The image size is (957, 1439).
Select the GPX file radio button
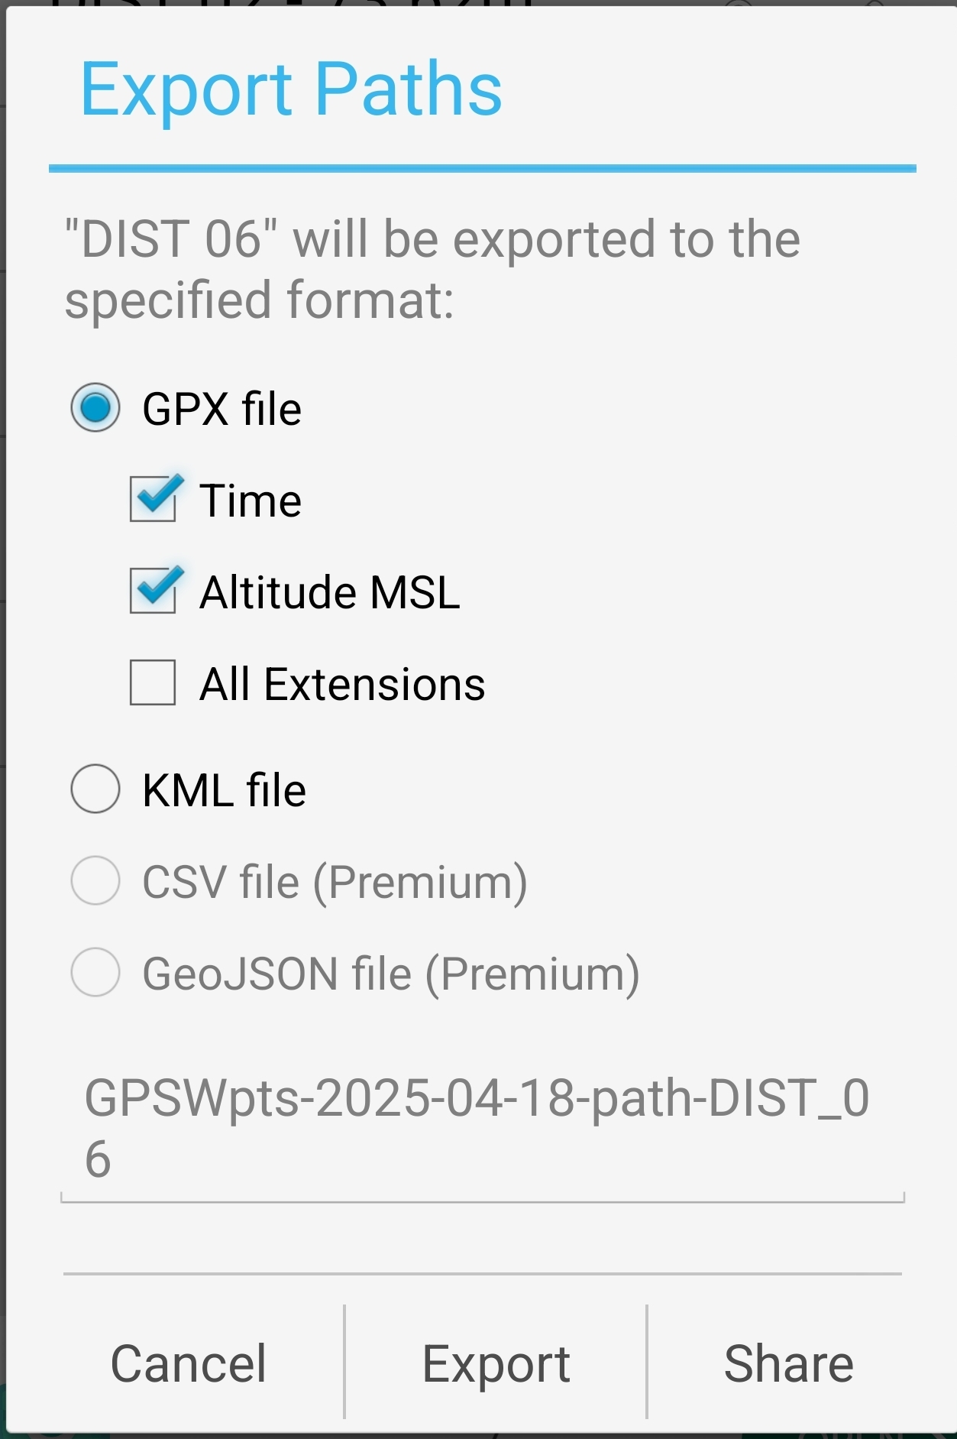[95, 408]
